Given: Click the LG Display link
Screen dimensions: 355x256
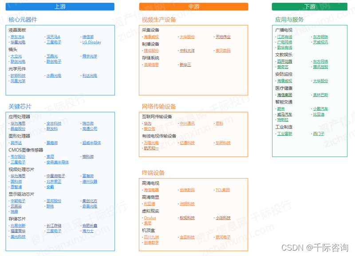Looking at the screenshot, I should point(92,42).
